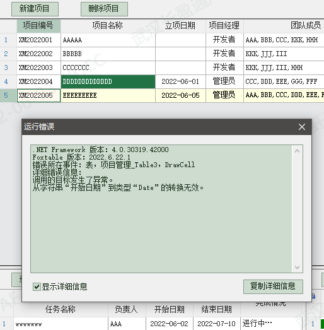The width and height of the screenshot is (324, 330).
Task: Select row number 4 header
Action: [8, 81]
